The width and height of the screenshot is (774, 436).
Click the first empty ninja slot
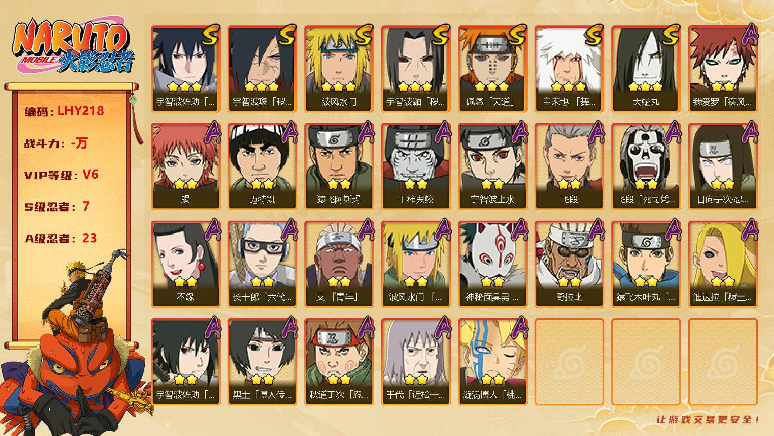point(569,362)
